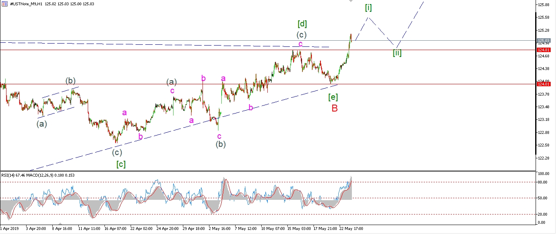The image size is (556, 234).
Task: Click the 125.58 price axis value
Action: 543,17
